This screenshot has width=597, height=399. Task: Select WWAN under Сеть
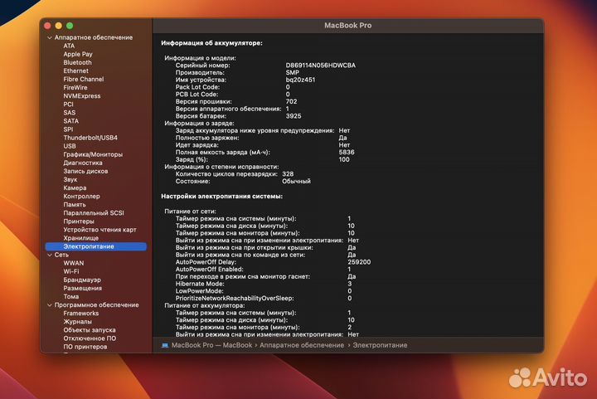click(74, 263)
